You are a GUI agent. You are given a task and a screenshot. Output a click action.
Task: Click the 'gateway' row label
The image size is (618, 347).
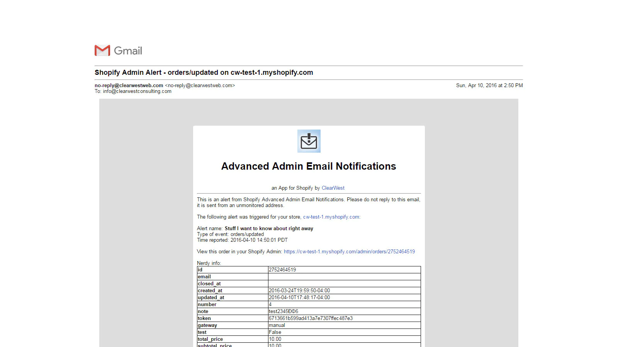[x=207, y=325]
